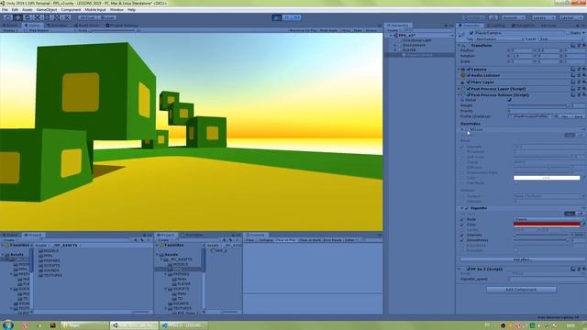Open the Assets menu

pyautogui.click(x=28, y=10)
